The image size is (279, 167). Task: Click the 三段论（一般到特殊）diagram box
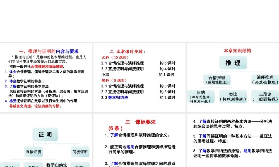click(x=265, y=97)
